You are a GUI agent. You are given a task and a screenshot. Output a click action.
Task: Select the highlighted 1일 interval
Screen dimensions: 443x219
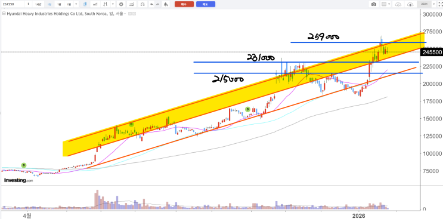pyautogui.click(x=49, y=4)
